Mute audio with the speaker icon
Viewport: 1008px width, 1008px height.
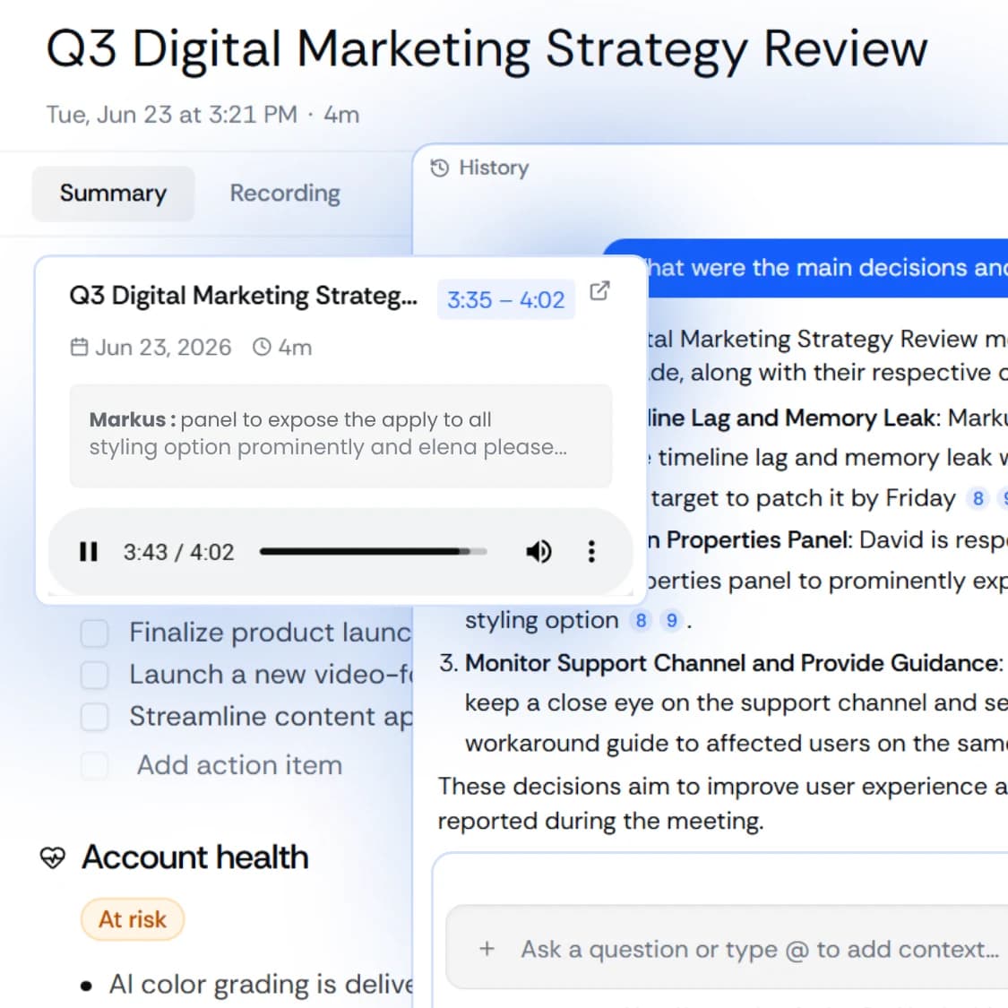click(x=538, y=552)
